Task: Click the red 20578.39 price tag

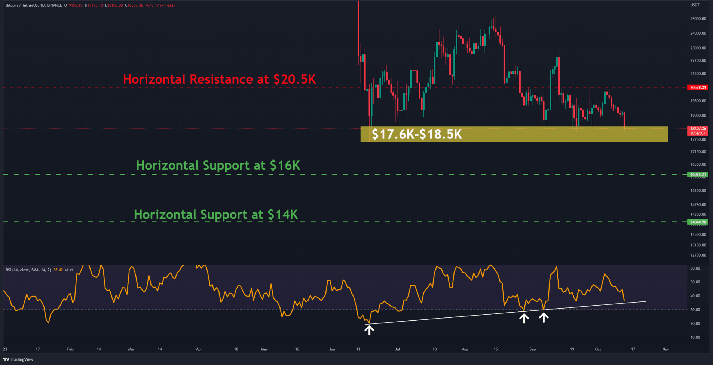Action: 698,87
